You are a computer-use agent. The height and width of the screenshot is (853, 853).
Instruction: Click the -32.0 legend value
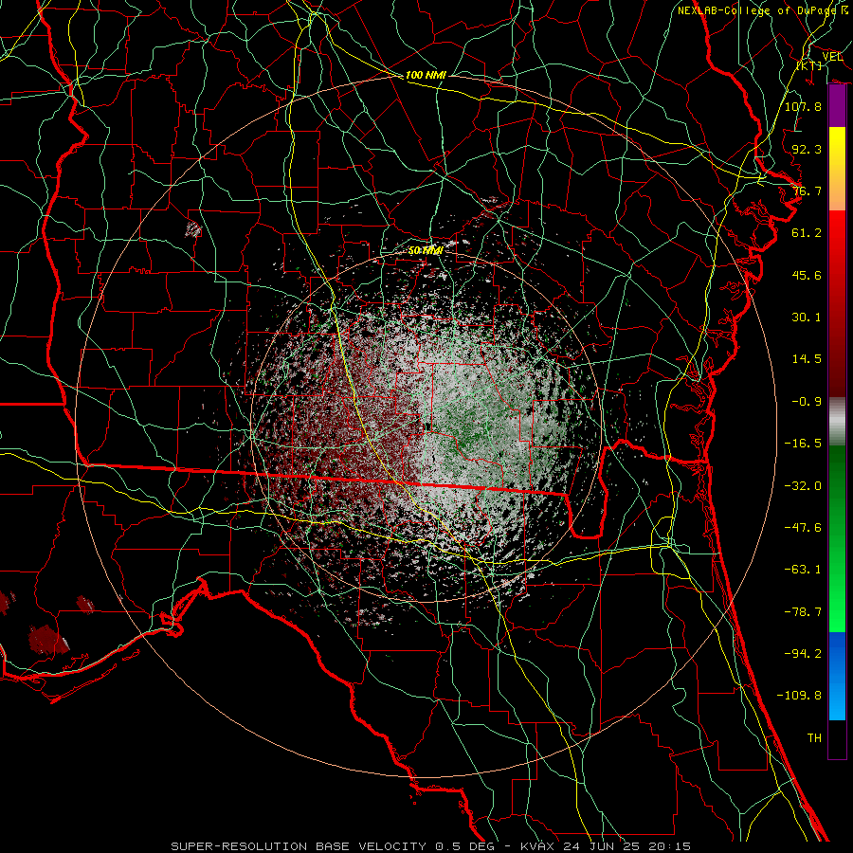[803, 486]
